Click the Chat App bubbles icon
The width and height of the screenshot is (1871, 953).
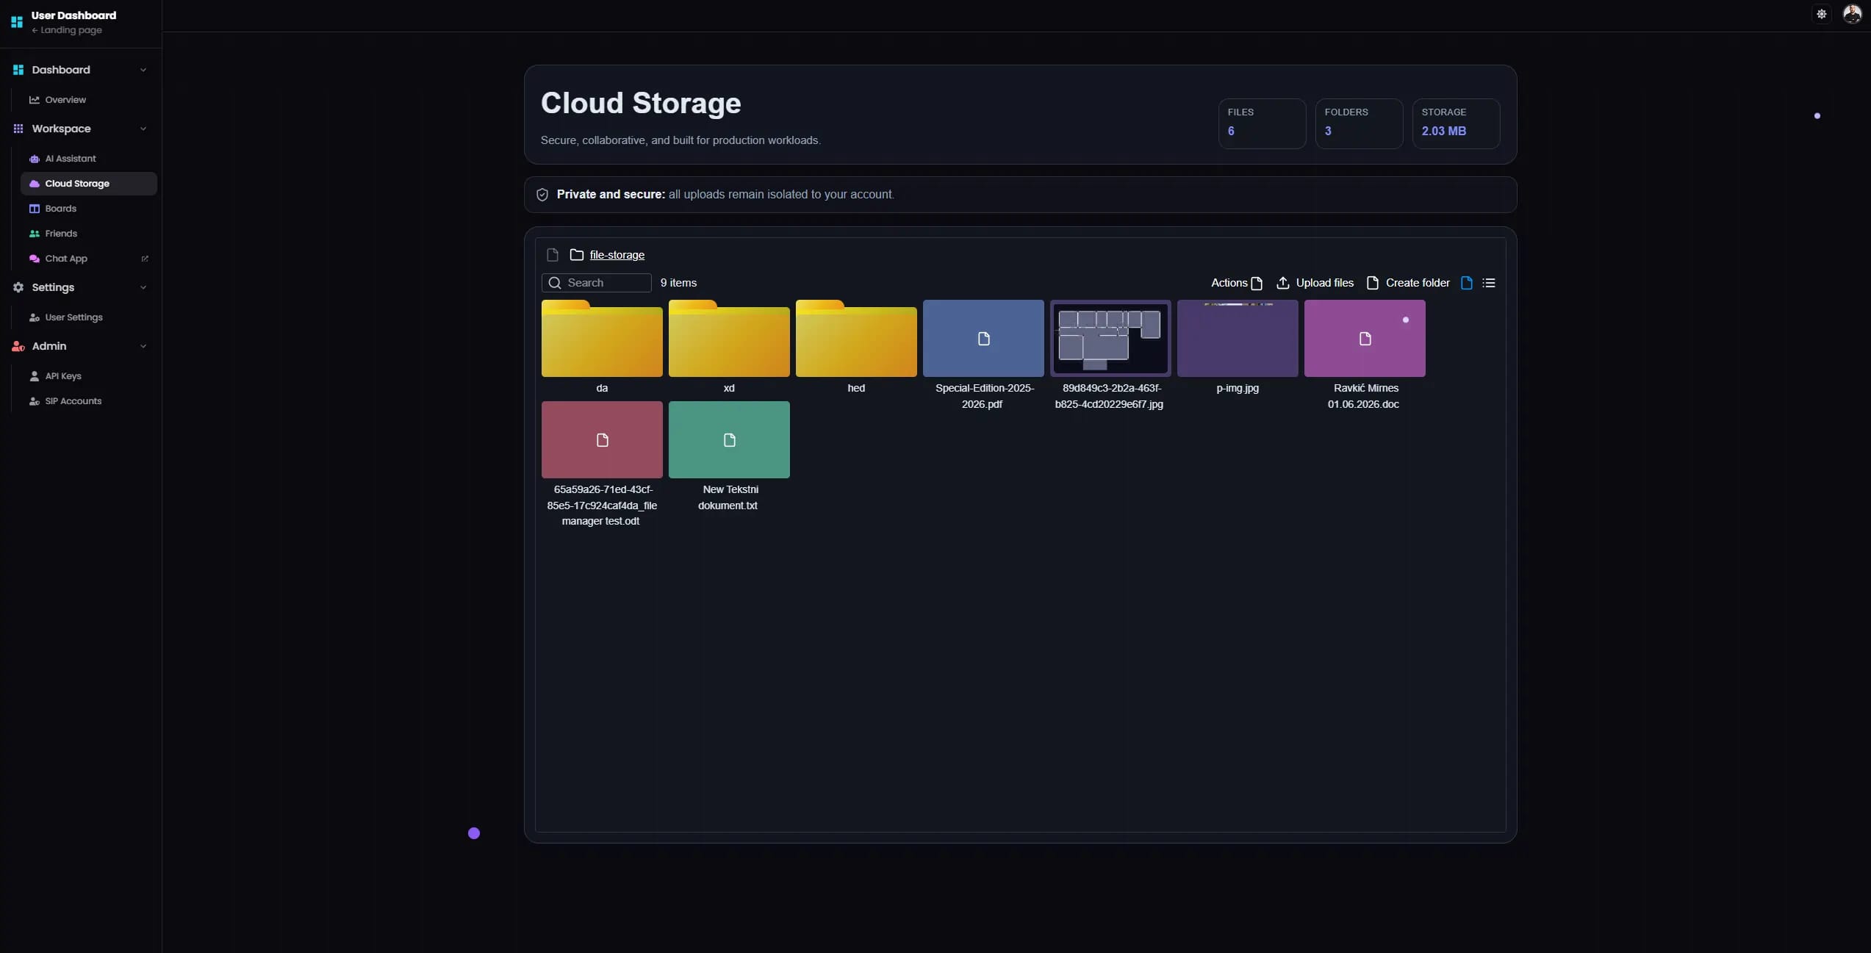click(35, 259)
